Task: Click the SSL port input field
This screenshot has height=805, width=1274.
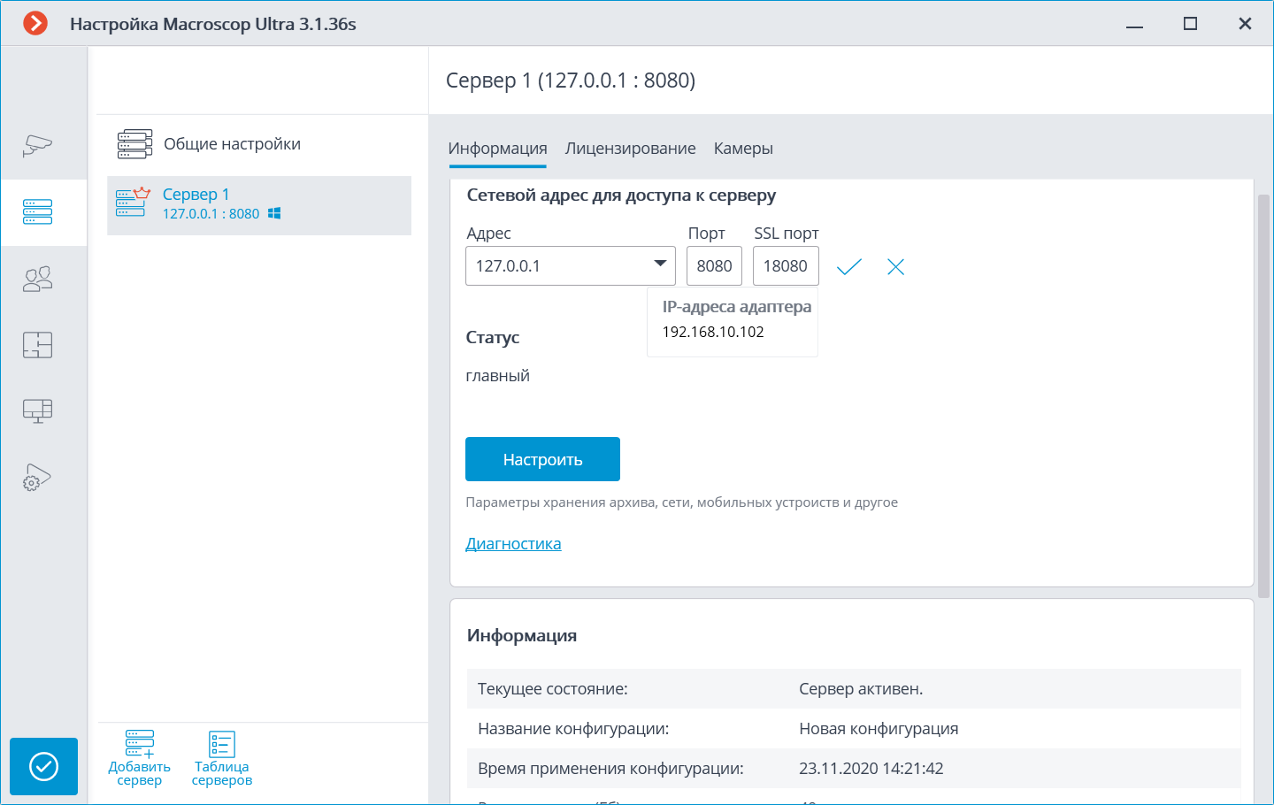Action: click(x=786, y=266)
